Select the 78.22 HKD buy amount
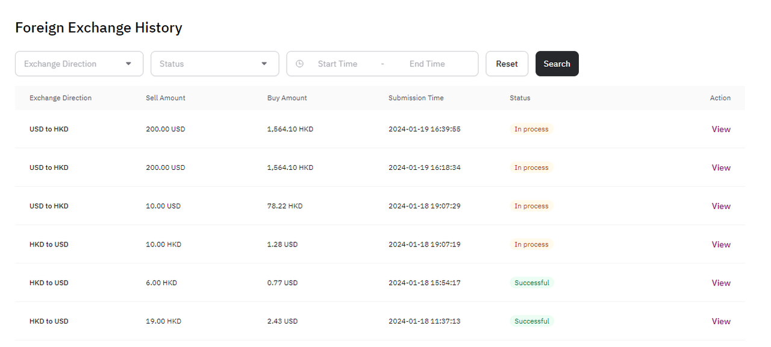This screenshot has width=771, height=347. pyautogui.click(x=285, y=206)
